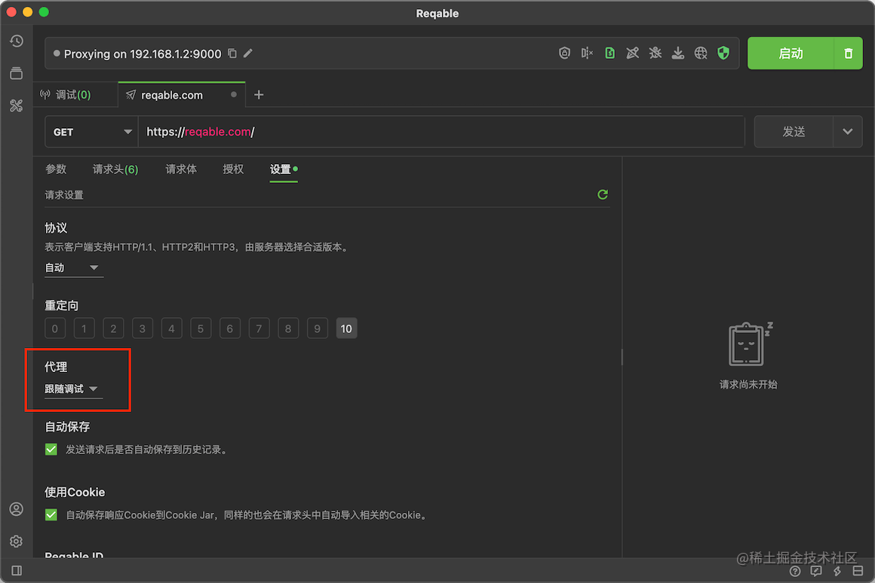The height and width of the screenshot is (583, 875).
Task: Set redirect count to 9
Action: [317, 328]
